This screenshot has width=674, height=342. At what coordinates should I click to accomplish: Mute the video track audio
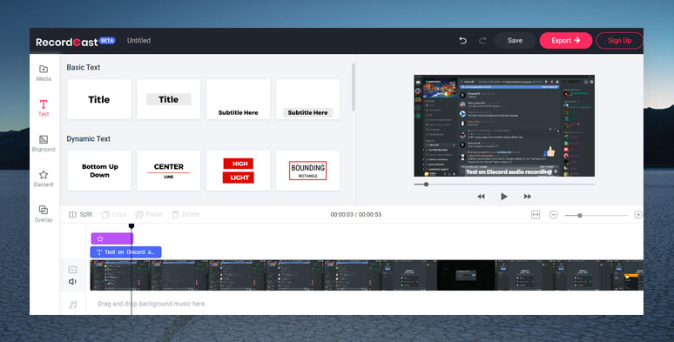72,281
